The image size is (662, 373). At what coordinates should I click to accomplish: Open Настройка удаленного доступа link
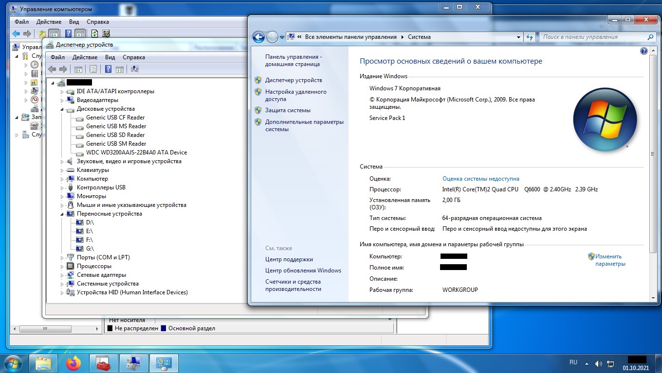[296, 95]
